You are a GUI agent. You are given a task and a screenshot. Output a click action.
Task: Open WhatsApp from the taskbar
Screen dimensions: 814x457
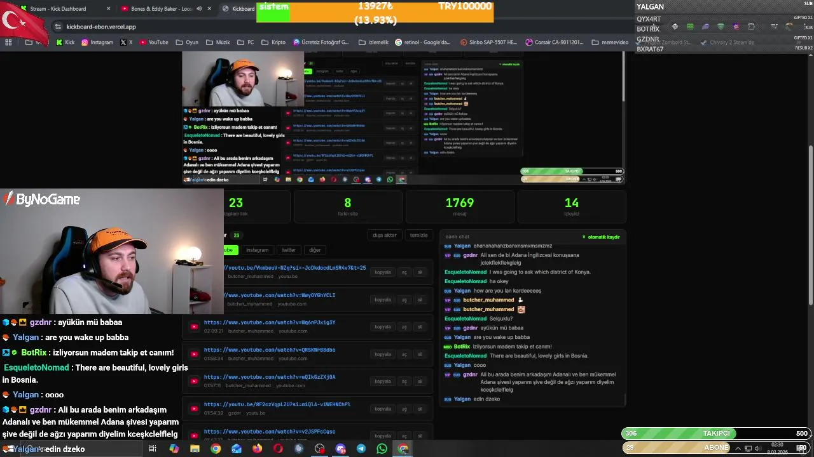(382, 449)
